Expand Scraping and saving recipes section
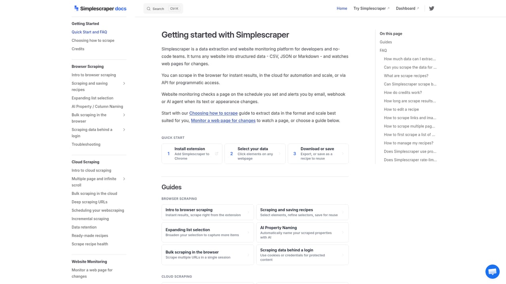 pos(124,83)
